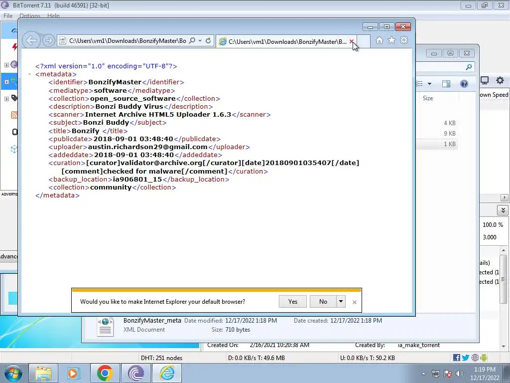Open the dropdown next to the No button
Viewport: 510px width, 383px height.
(341, 302)
